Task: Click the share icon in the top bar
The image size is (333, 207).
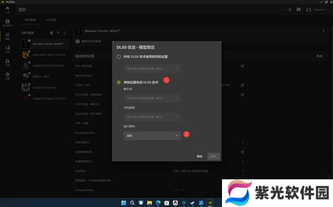Action: (290, 9)
